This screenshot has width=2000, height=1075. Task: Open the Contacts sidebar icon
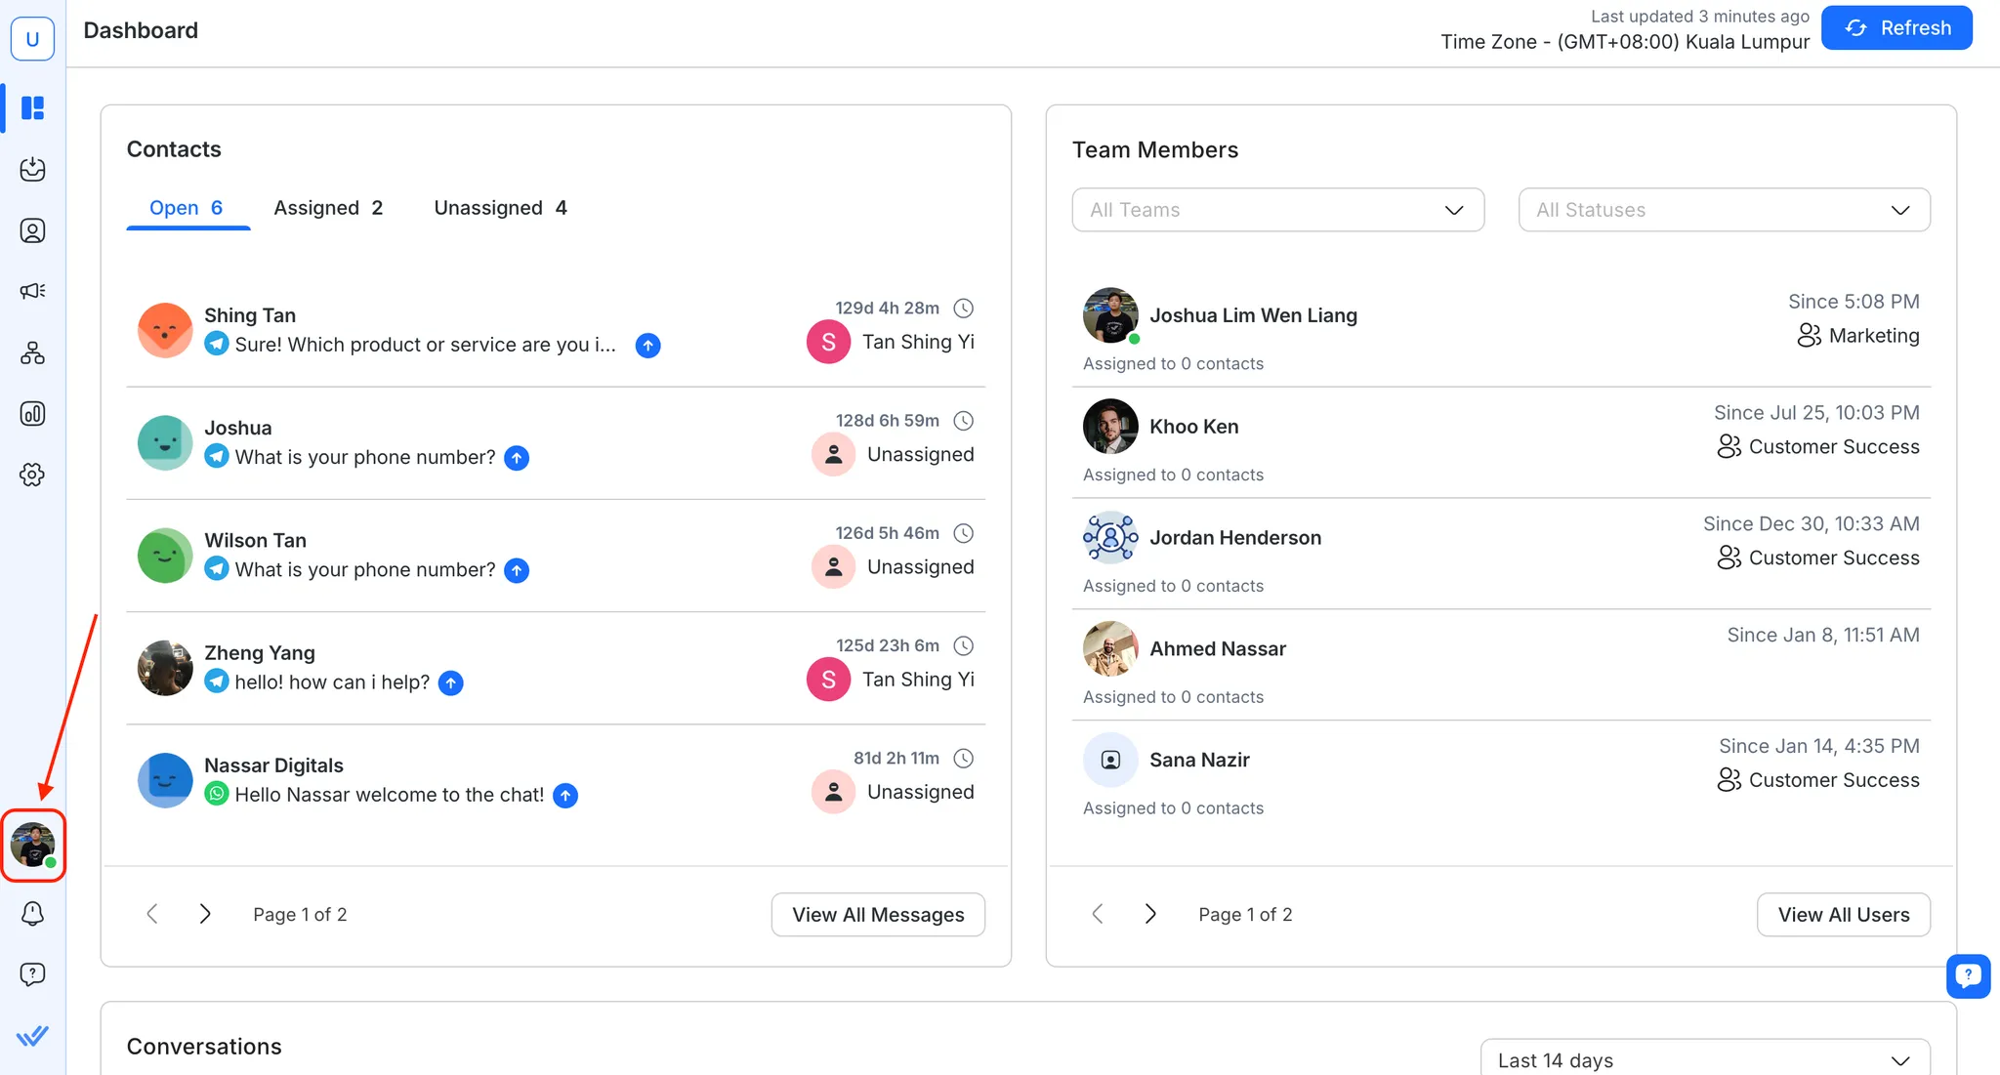32,230
